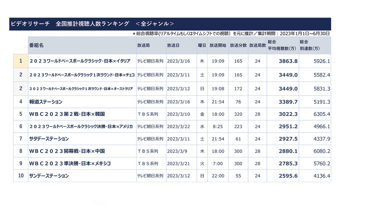The image size is (369, 211).
Task: Click the reach value 6080.2
Action: (322, 151)
